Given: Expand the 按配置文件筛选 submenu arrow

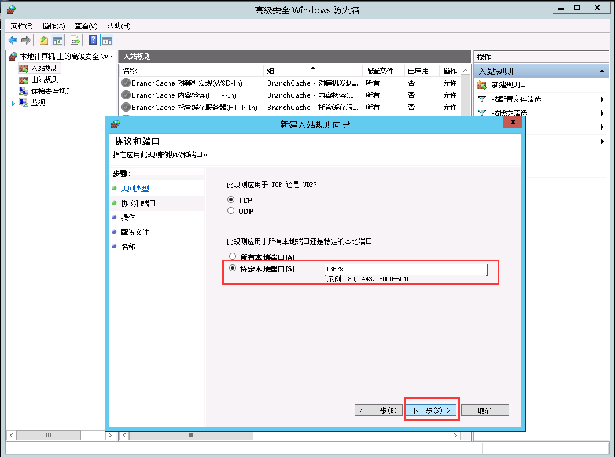Looking at the screenshot, I should (x=603, y=99).
